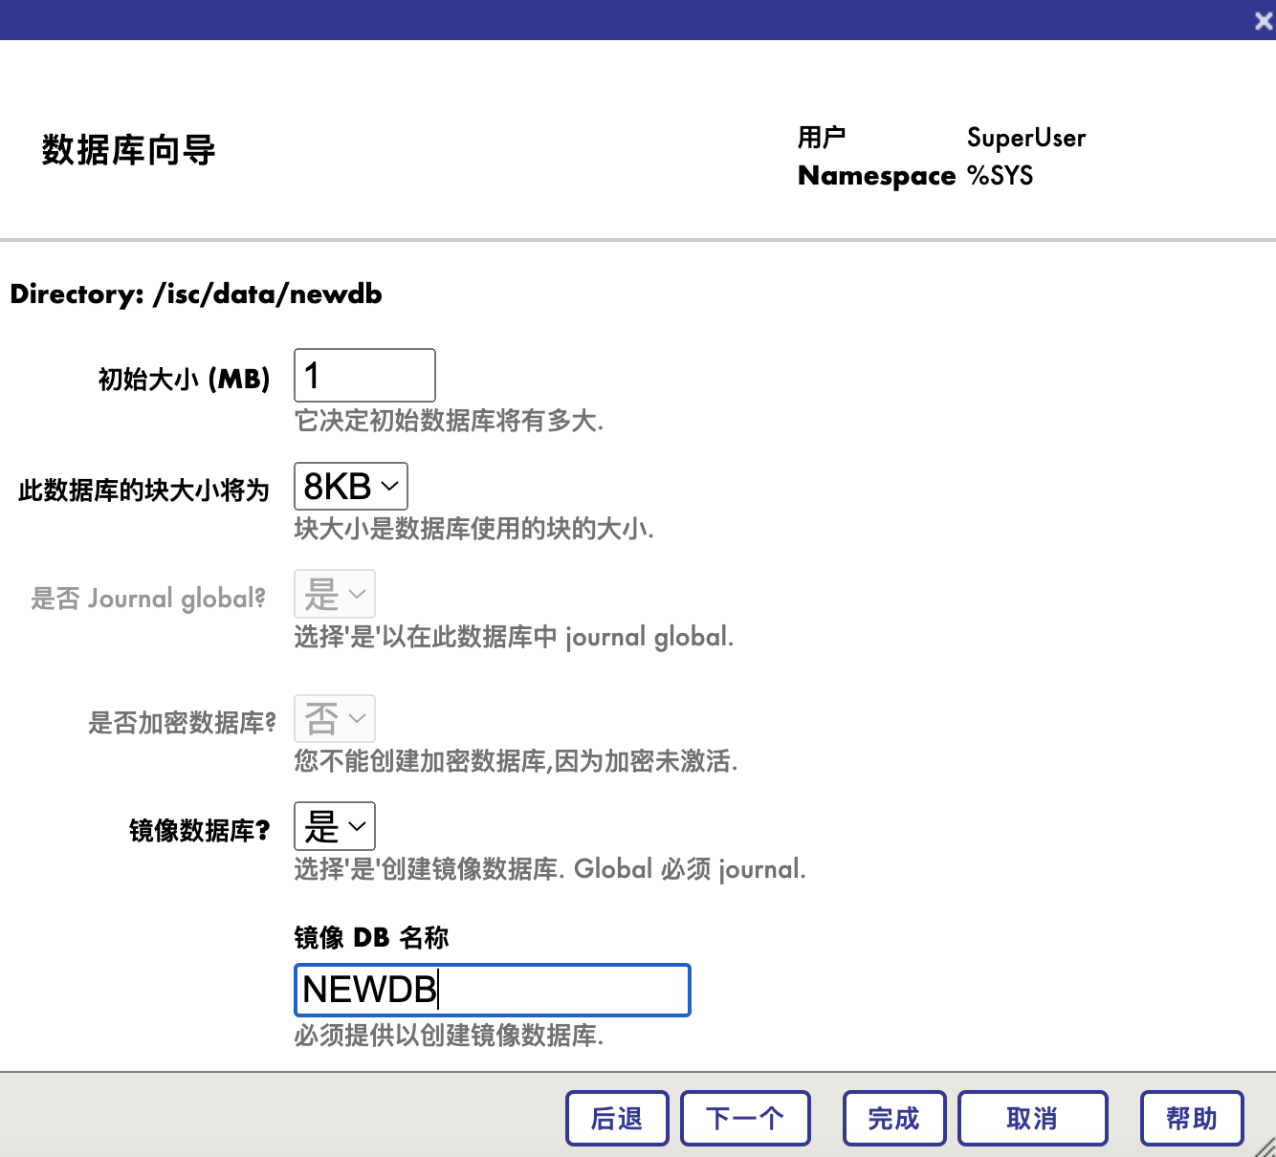This screenshot has width=1276, height=1157.
Task: Open the 8KB block size dropdown
Action: [x=350, y=487]
